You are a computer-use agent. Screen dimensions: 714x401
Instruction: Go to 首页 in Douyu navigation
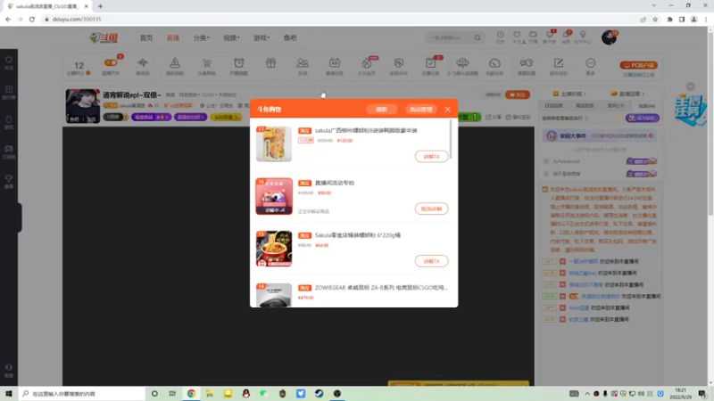click(146, 37)
